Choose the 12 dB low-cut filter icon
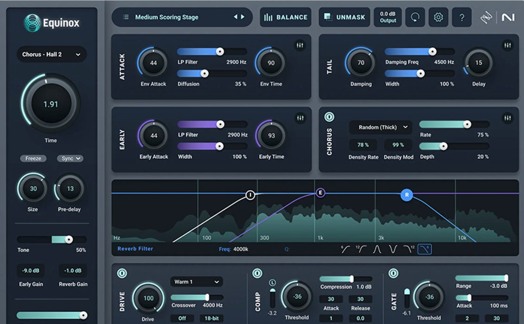524x324 pixels. point(362,249)
